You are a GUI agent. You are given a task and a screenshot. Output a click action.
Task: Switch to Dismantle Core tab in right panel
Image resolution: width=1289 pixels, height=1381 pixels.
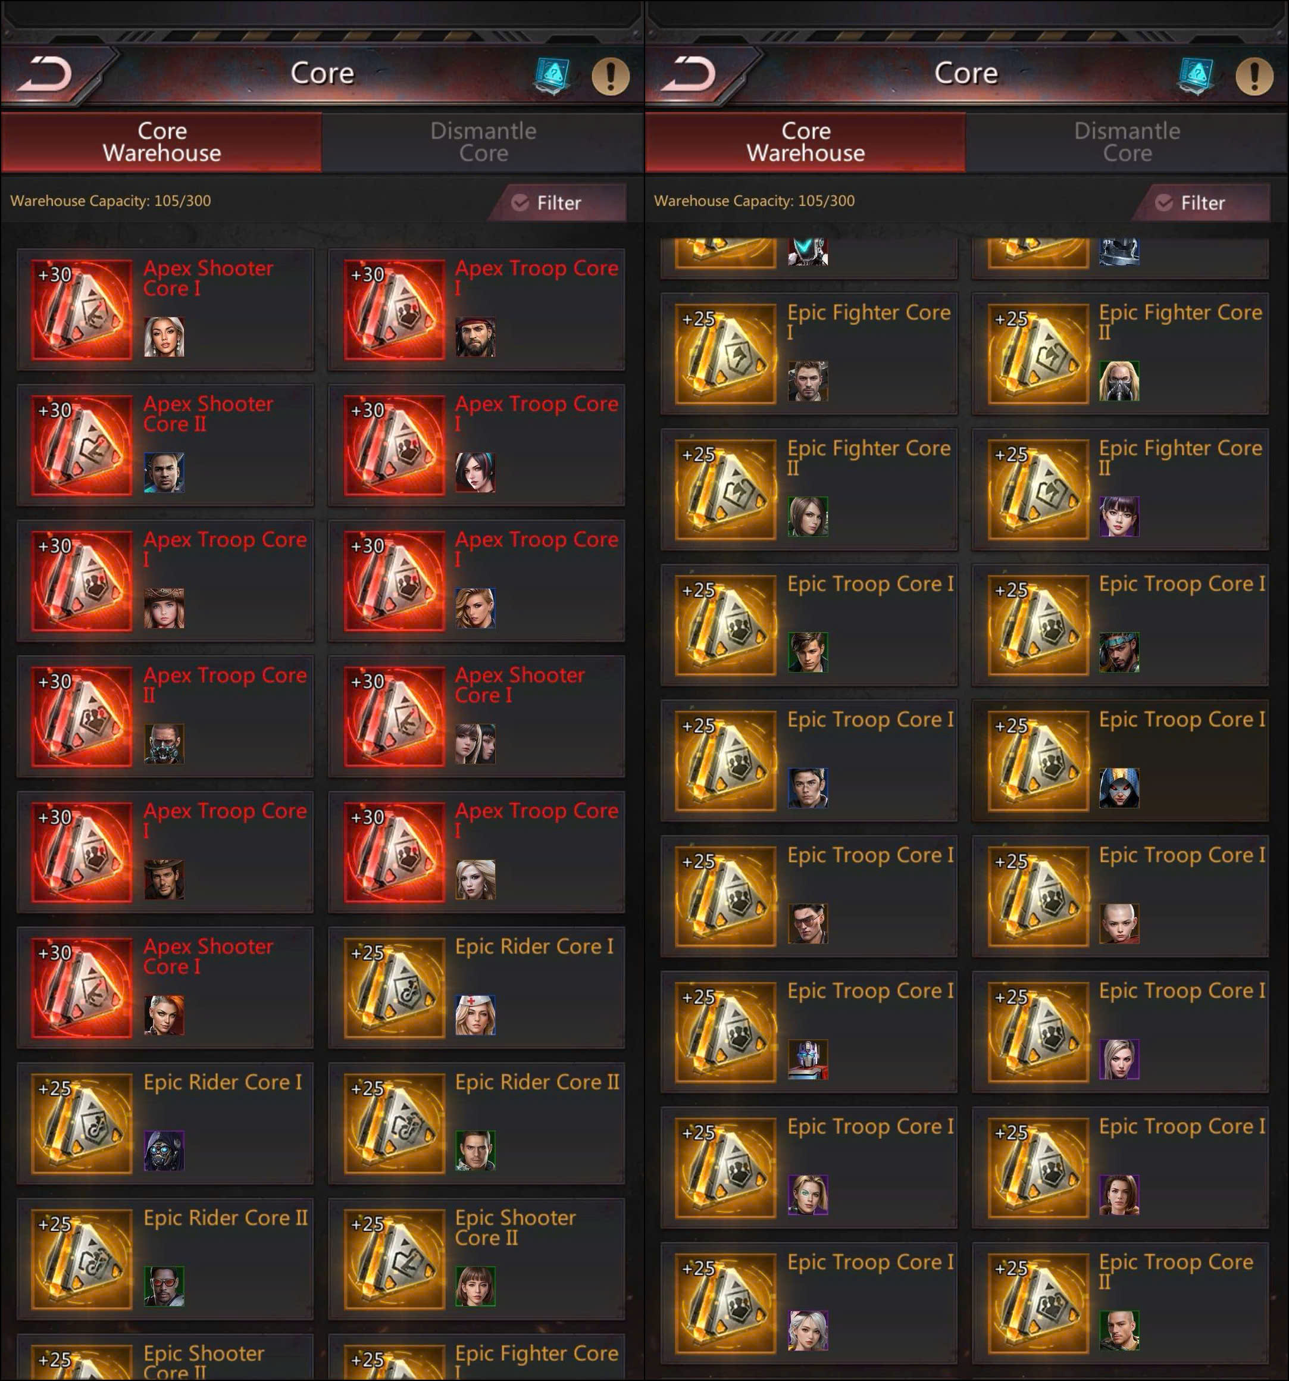(1127, 142)
